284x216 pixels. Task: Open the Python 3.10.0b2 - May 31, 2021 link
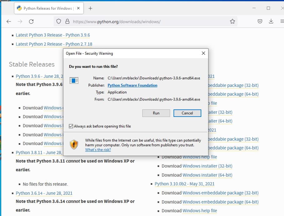pyautogui.click(x=184, y=184)
